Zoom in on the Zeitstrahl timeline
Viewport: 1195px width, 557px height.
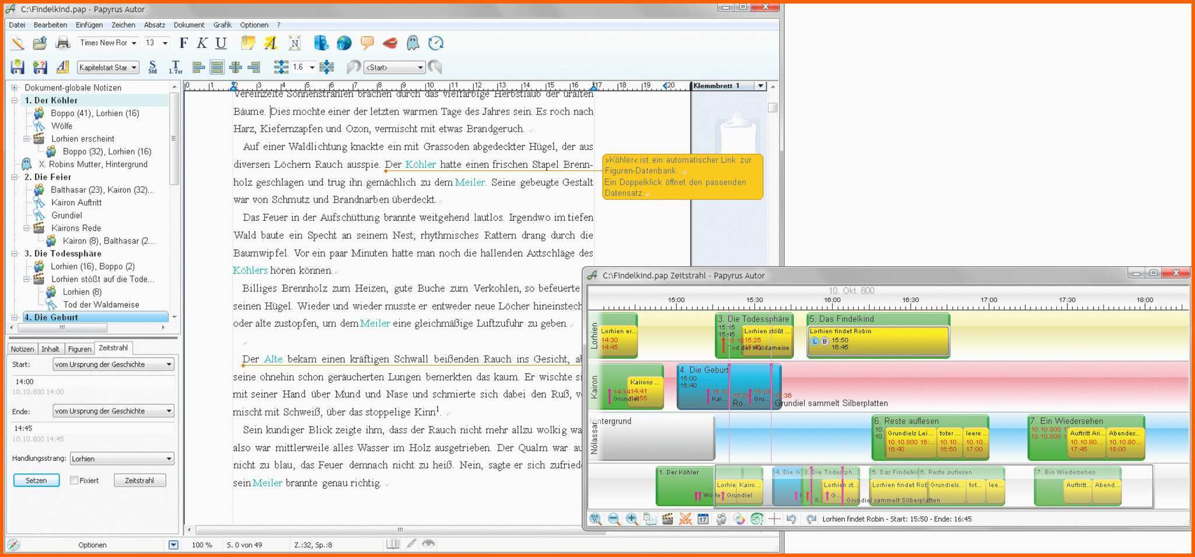632,519
